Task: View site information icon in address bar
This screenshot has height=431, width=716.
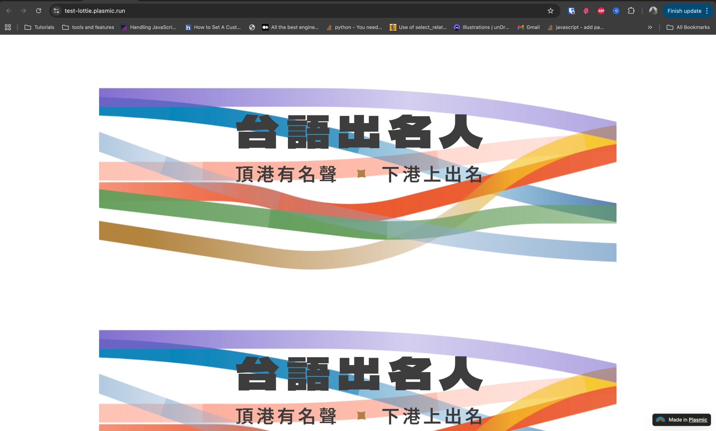Action: [56, 11]
